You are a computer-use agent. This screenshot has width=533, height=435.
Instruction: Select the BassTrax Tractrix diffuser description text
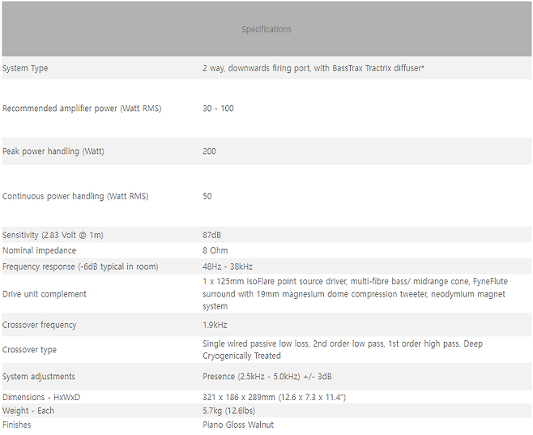313,68
